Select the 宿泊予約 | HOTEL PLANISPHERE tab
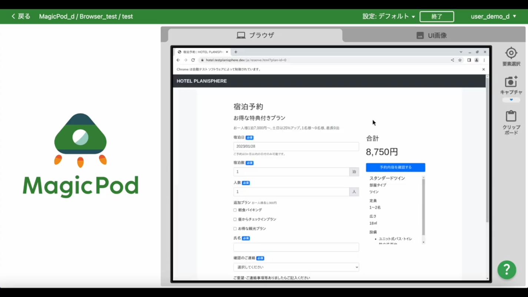 [202, 52]
